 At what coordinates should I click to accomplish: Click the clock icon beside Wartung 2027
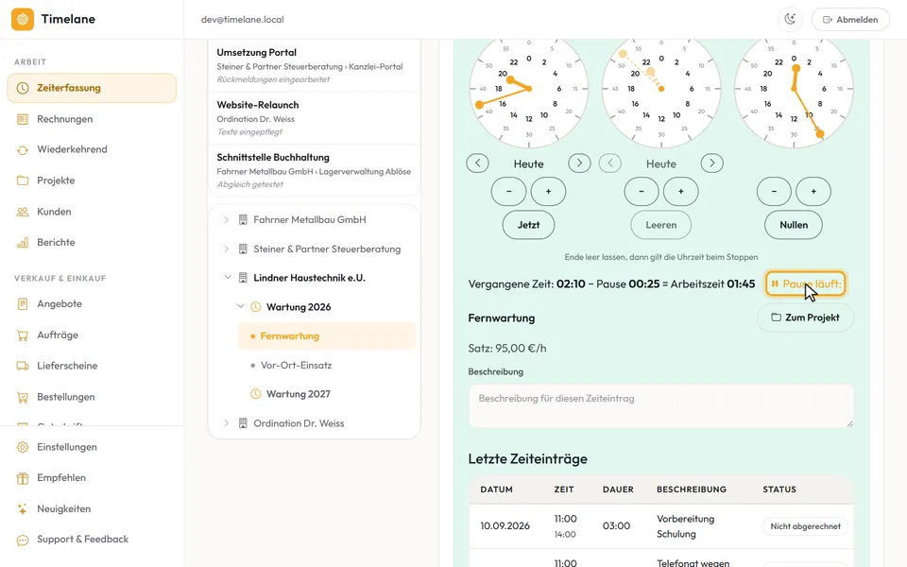(256, 394)
